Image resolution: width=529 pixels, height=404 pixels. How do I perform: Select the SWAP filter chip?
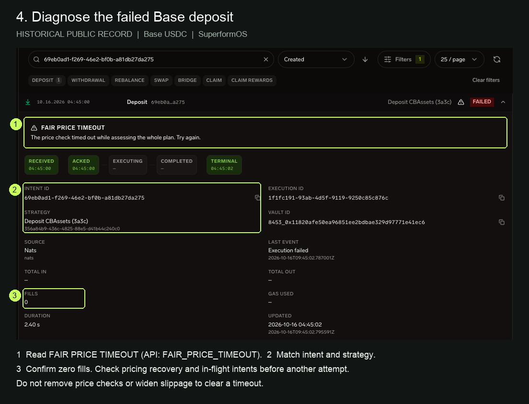click(161, 80)
